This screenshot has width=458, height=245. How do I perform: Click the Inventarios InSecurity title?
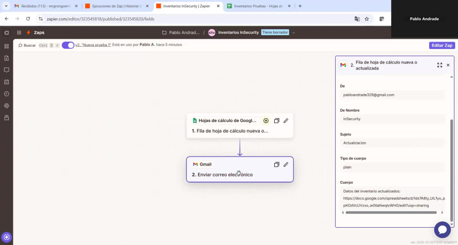[238, 32]
